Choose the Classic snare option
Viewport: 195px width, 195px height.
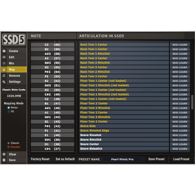pyautogui.click(x=13, y=143)
